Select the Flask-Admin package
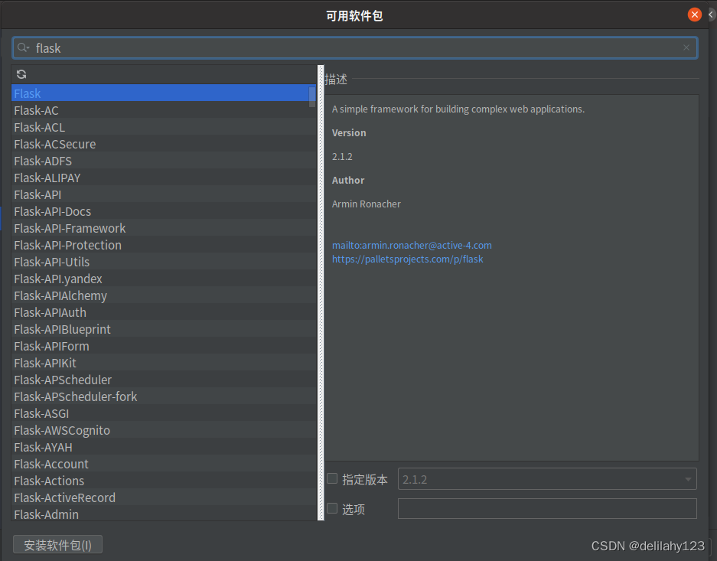This screenshot has height=561, width=717. [x=164, y=514]
